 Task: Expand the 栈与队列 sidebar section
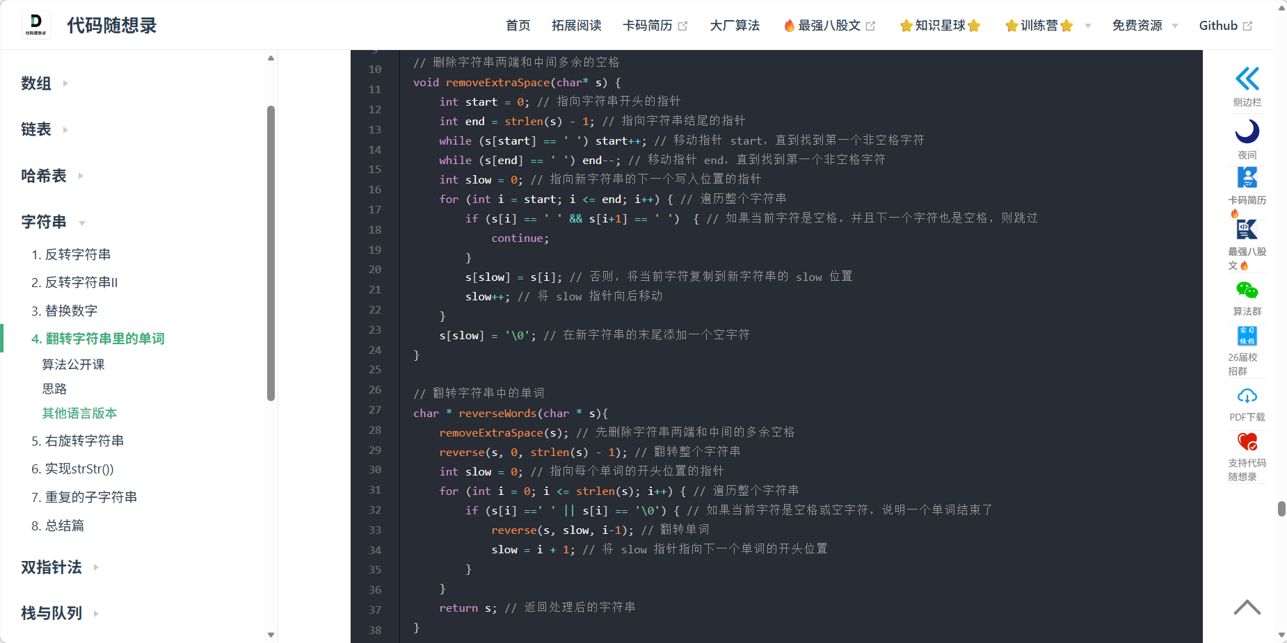96,614
